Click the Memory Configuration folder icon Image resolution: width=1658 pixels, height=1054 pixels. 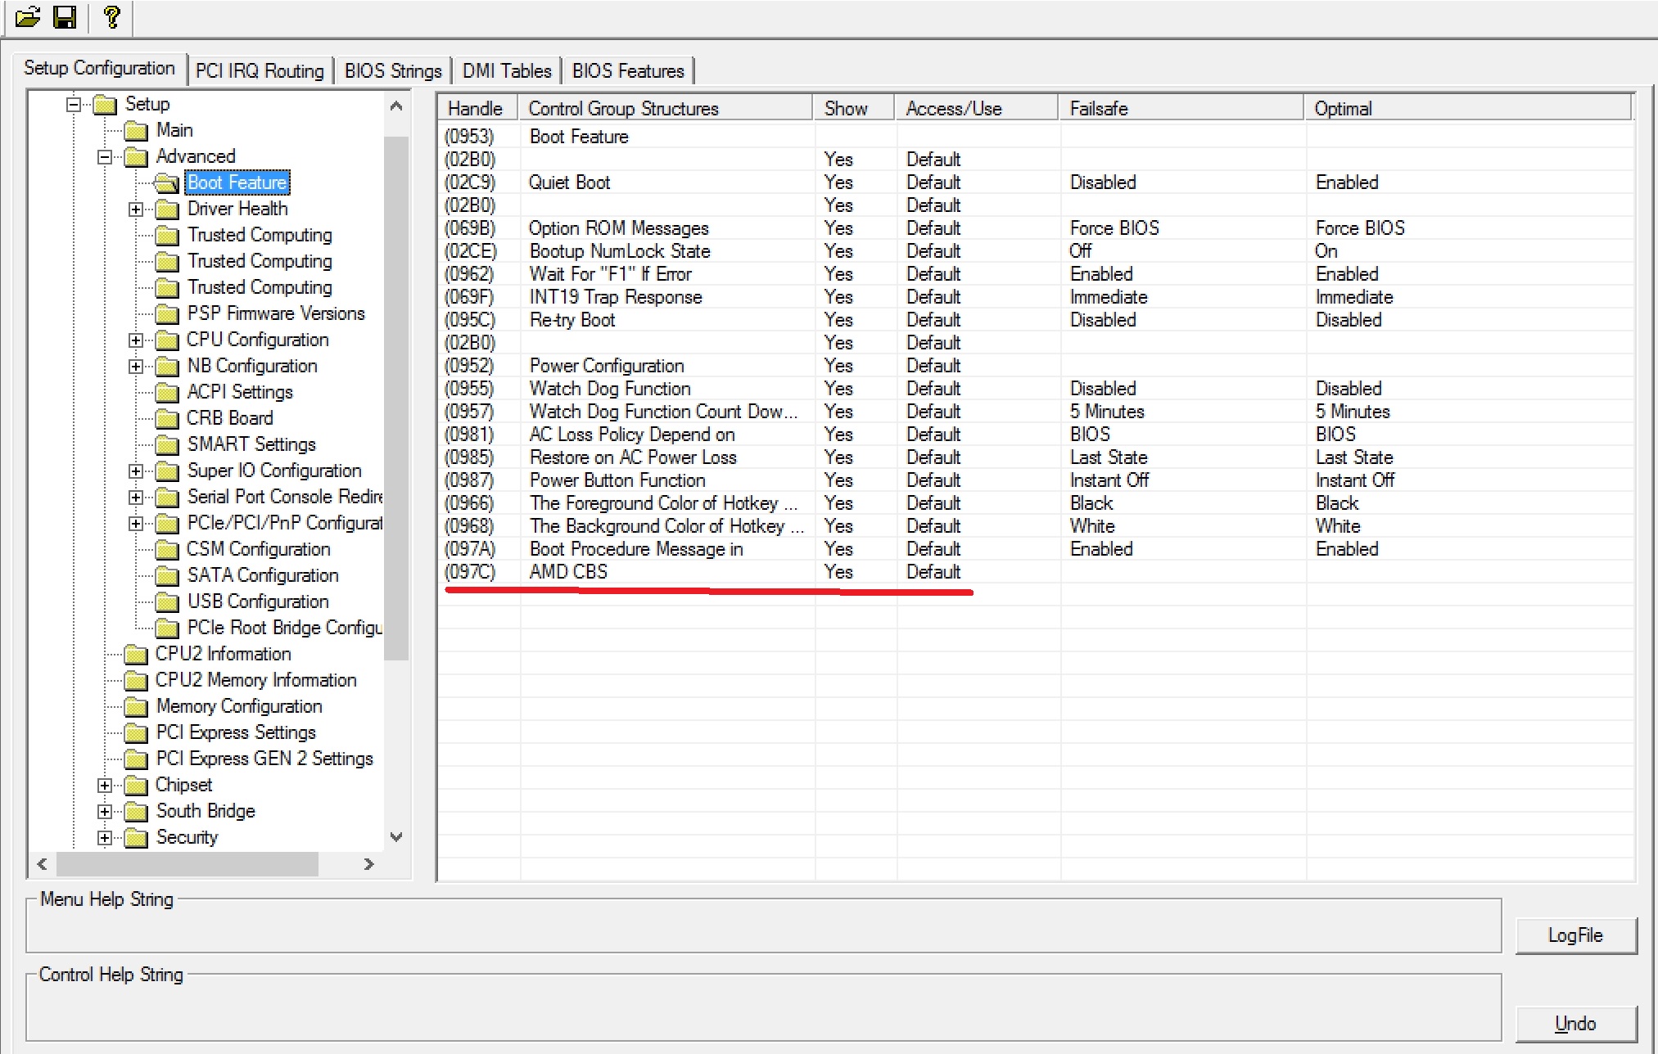click(x=136, y=707)
